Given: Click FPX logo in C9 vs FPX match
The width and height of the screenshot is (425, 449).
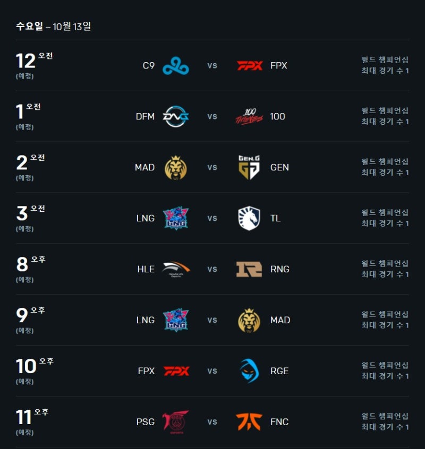Looking at the screenshot, I should coord(250,66).
